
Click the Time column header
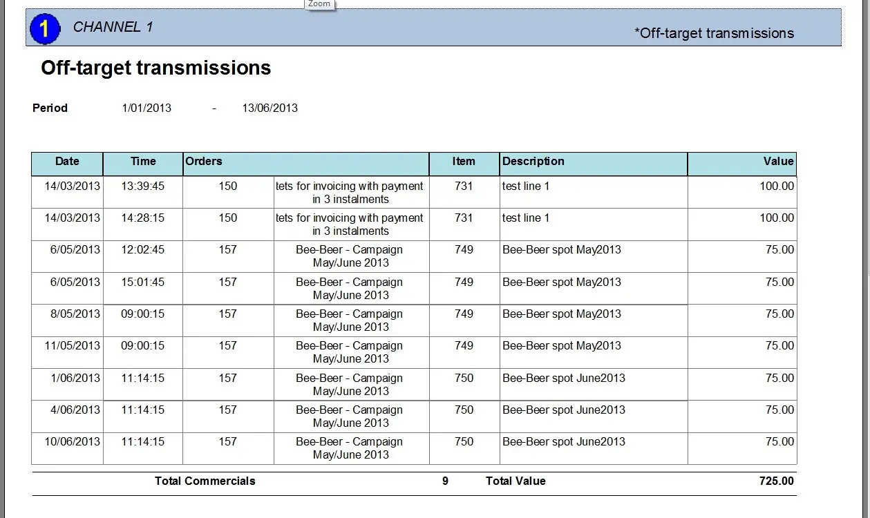pyautogui.click(x=143, y=162)
